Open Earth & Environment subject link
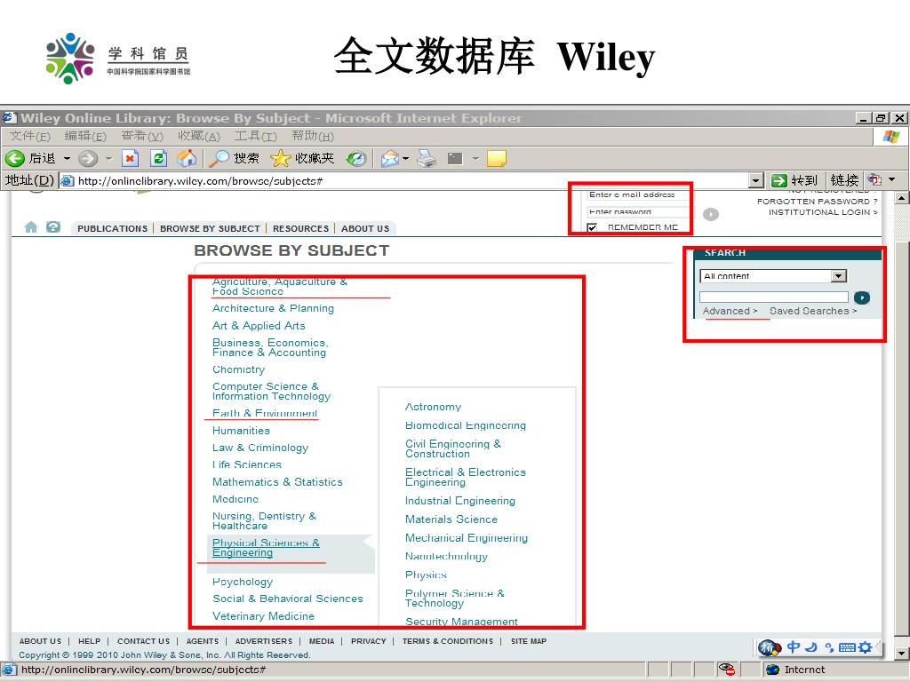The width and height of the screenshot is (910, 682). pos(265,413)
